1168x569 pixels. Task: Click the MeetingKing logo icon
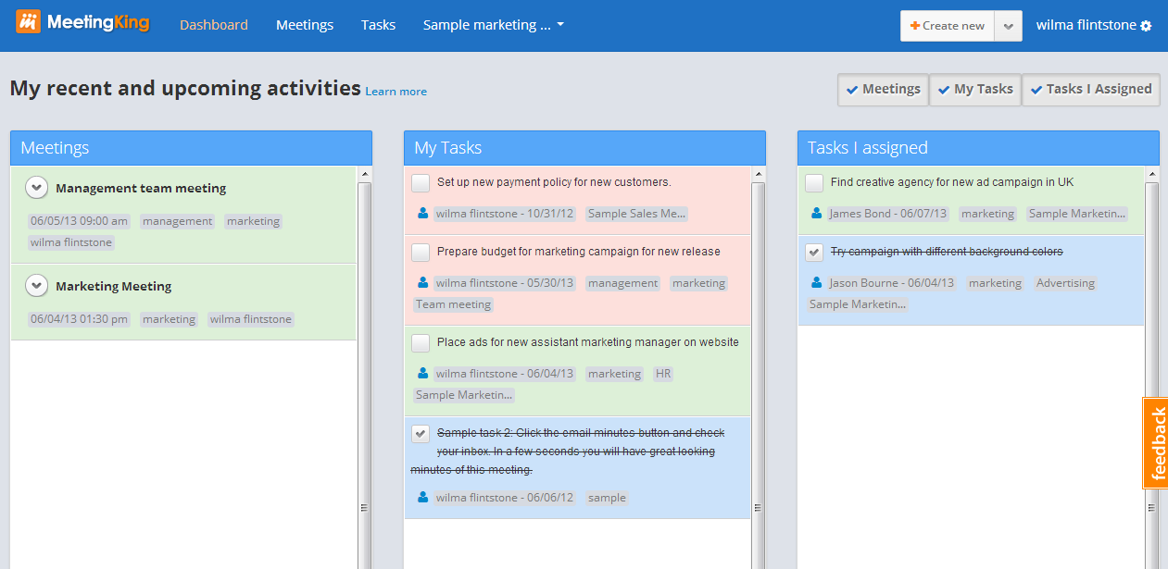29,20
